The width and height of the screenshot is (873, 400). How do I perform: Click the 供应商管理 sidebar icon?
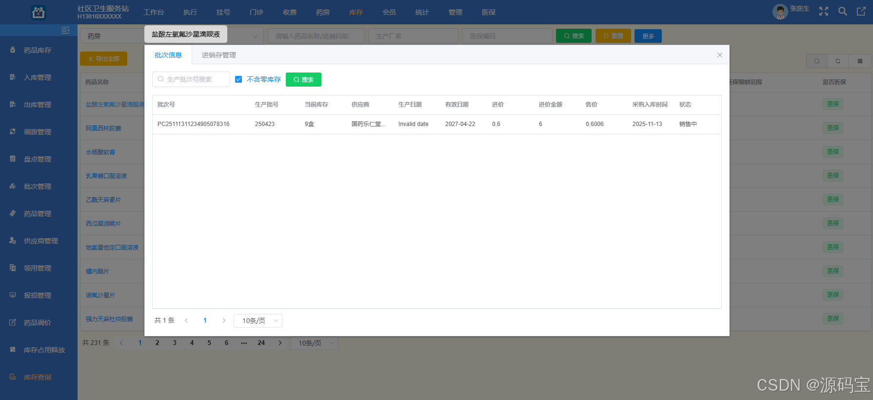[13, 240]
